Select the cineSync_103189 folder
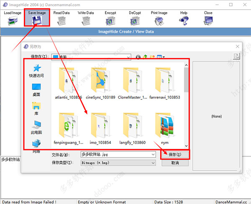Image resolution: width=251 pixels, height=204 pixels. pos(100,83)
